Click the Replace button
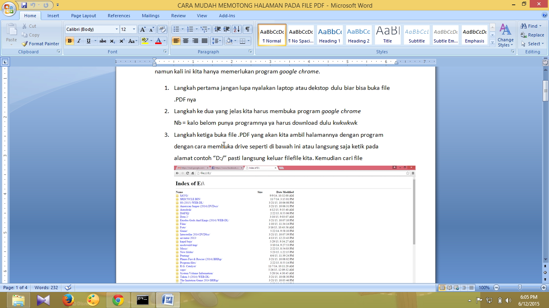Screen dimensions: 549x308 (x=533, y=35)
